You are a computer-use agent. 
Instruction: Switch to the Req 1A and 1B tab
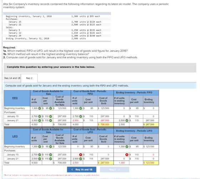click(x=12, y=78)
